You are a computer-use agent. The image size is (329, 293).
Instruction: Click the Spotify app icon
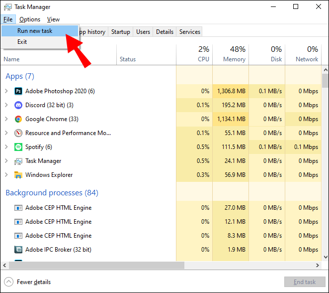pos(18,147)
